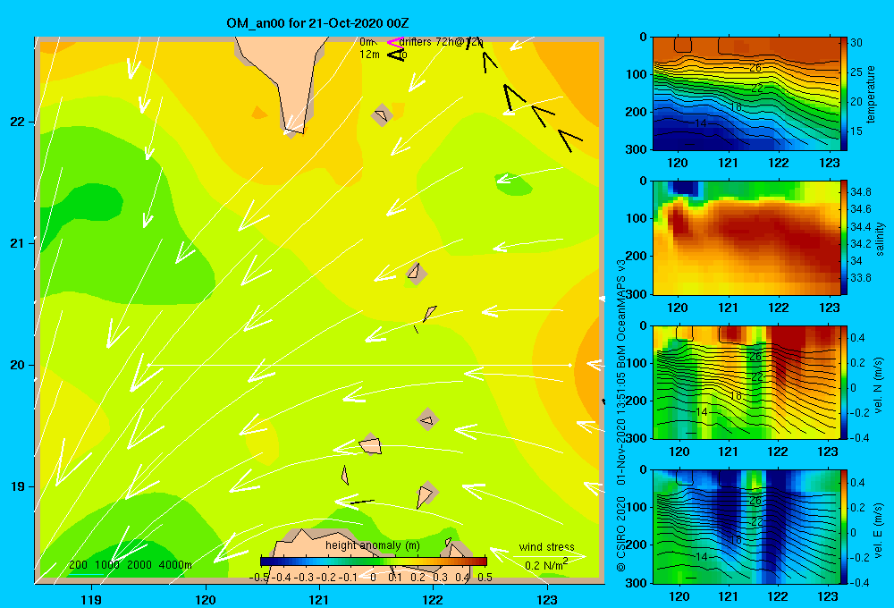The width and height of the screenshot is (894, 608).
Task: Click the "vel. E (m/s)" axis label
Action: point(878,529)
